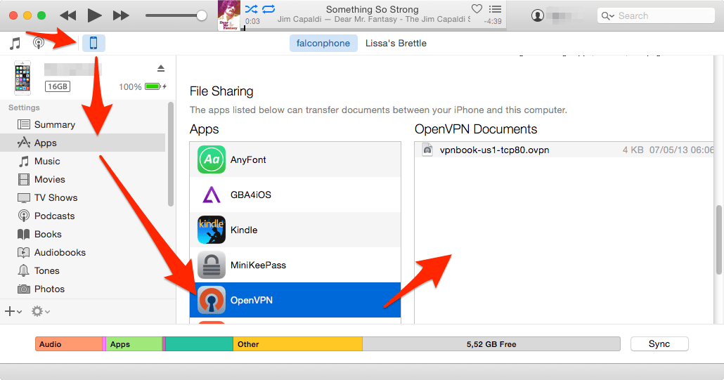
Task: Click the Sync button
Action: pos(659,344)
